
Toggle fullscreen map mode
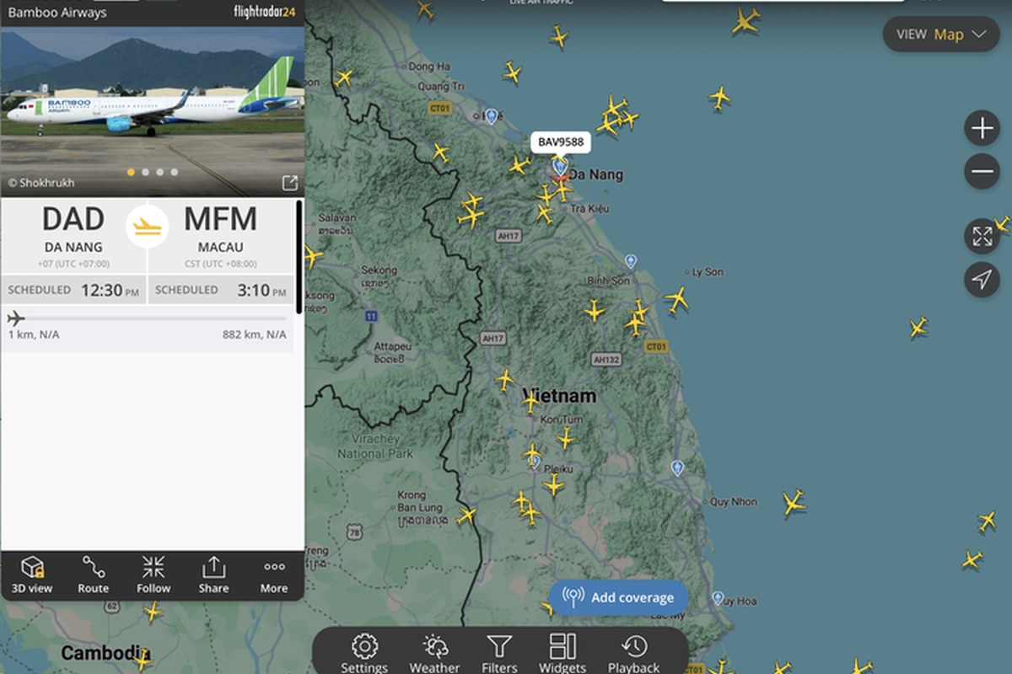[x=982, y=236]
